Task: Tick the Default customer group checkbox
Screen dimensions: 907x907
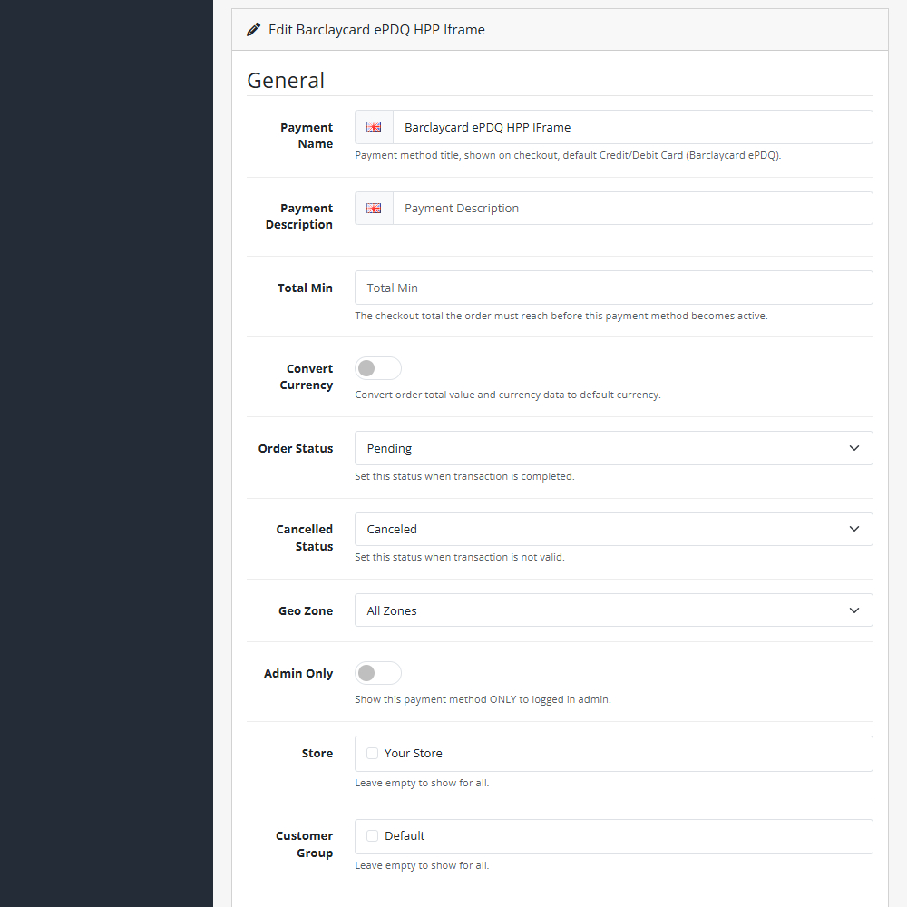Action: [373, 836]
